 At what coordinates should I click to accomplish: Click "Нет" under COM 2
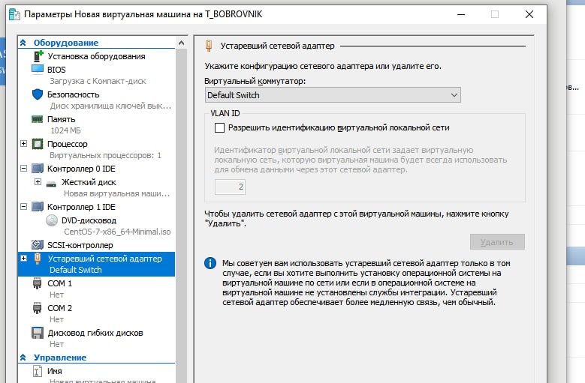[x=57, y=319]
